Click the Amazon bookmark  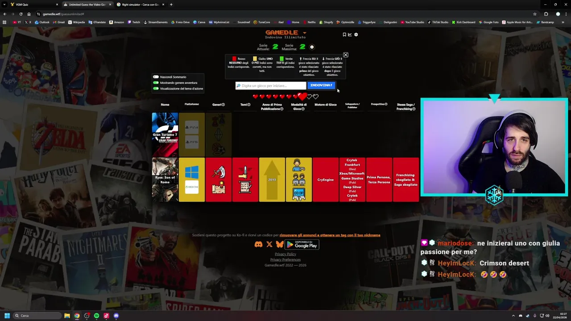point(116,22)
